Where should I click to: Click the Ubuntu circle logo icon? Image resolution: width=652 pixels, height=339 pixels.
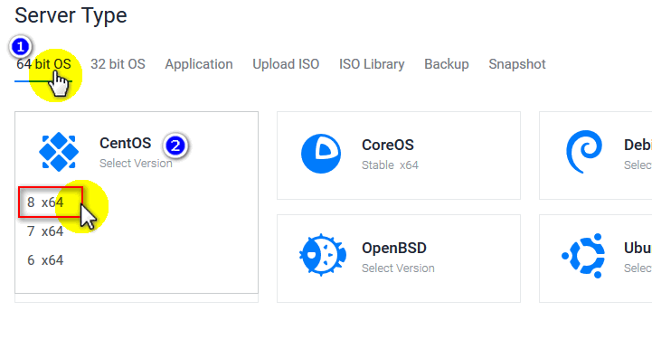(x=584, y=256)
